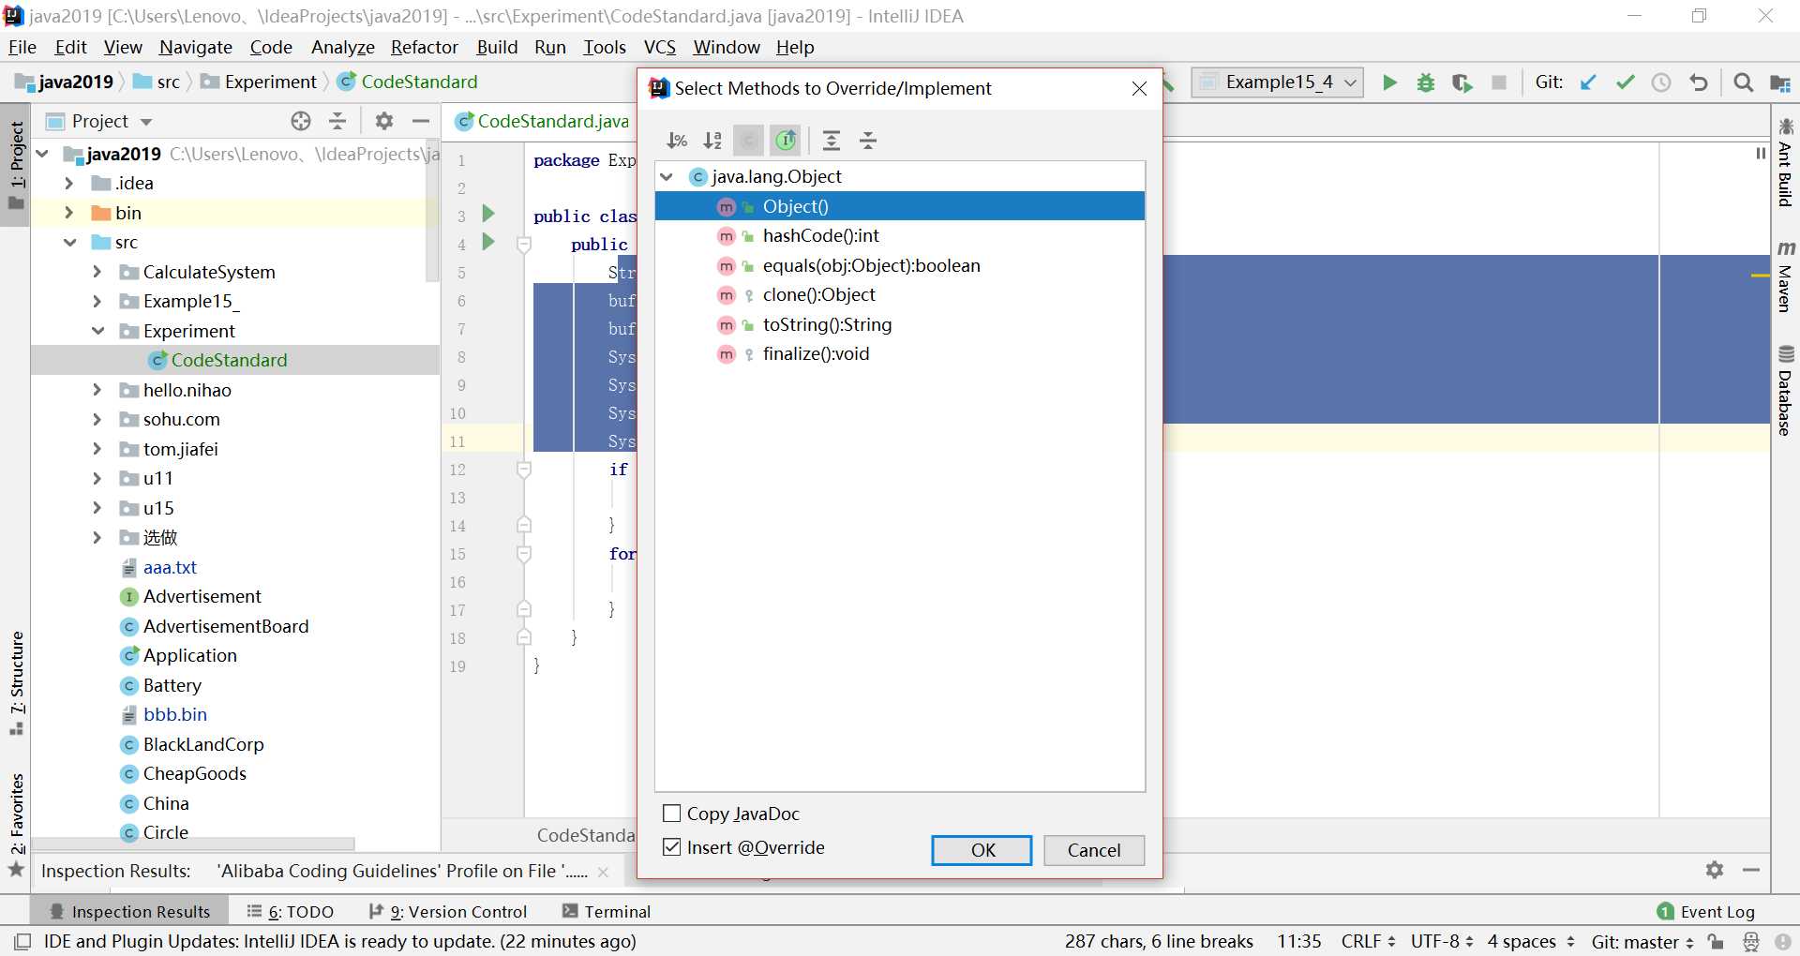
Task: Click the Project tree horizontal scrollbar
Action: point(192,844)
